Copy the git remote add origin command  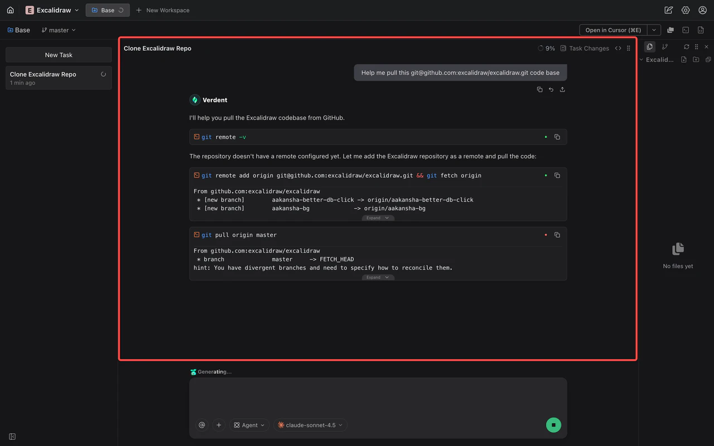[x=557, y=176]
